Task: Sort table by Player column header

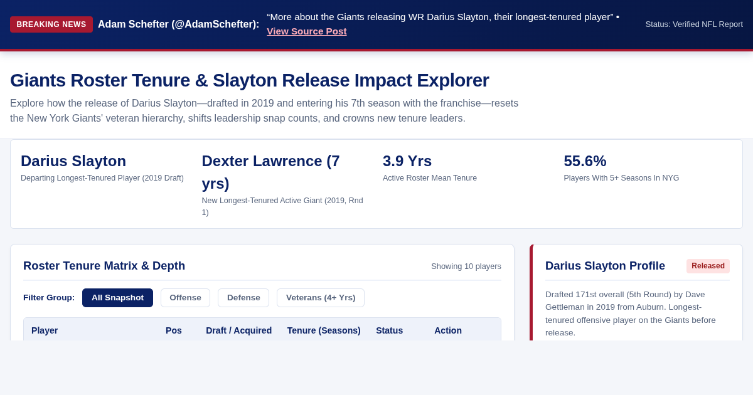Action: click(45, 330)
